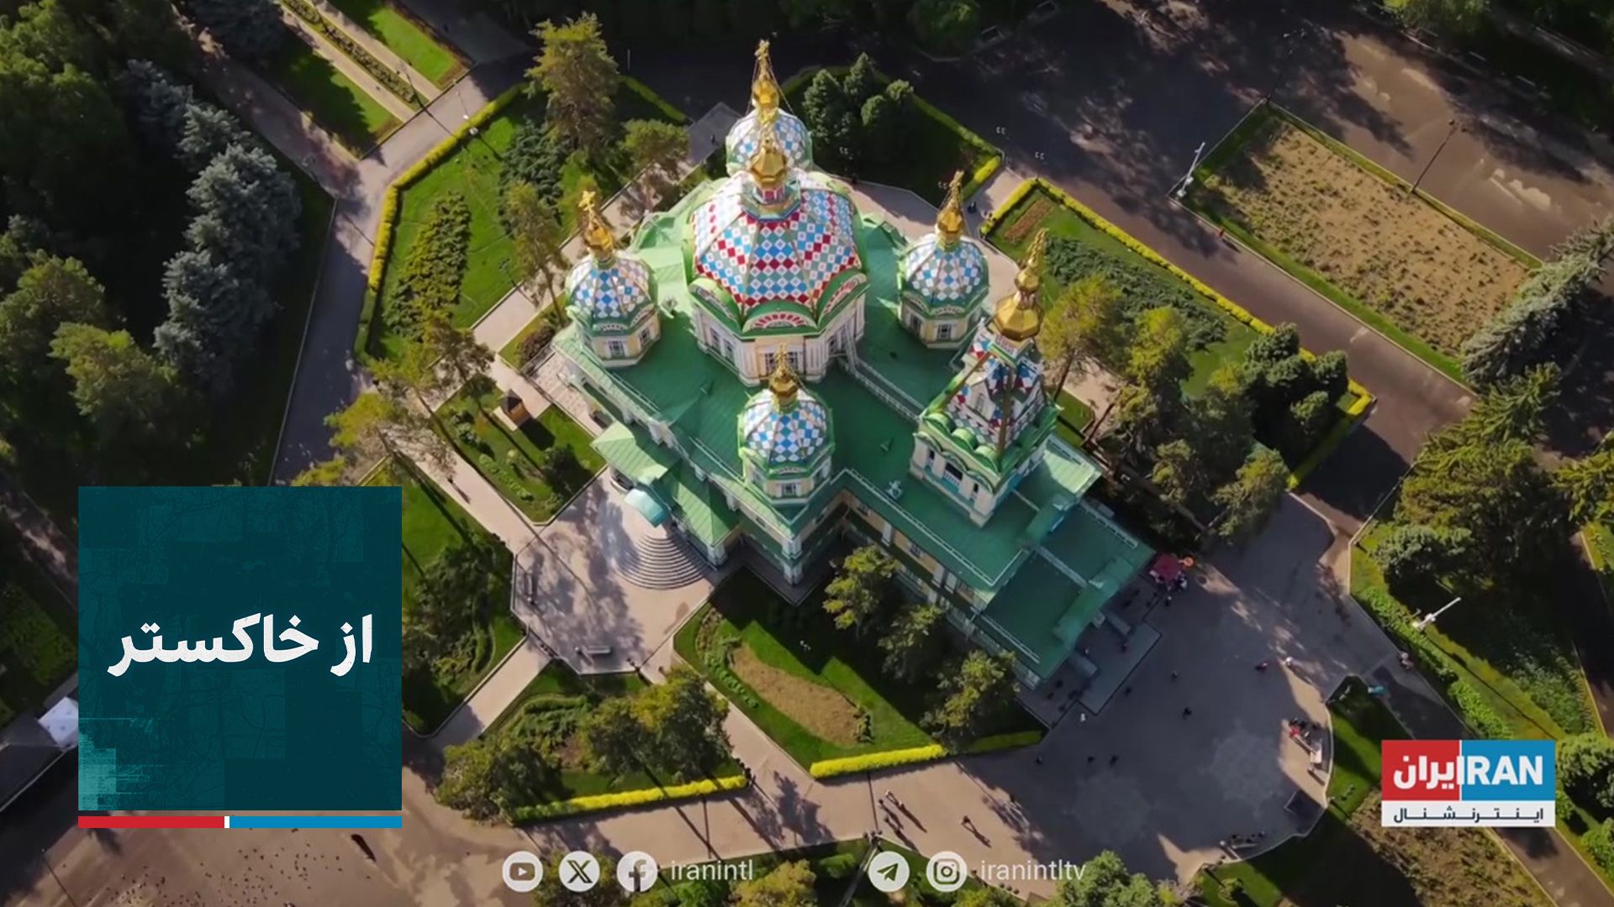Click the "iranintltv" handle text
1614x907 pixels.
point(1032,872)
